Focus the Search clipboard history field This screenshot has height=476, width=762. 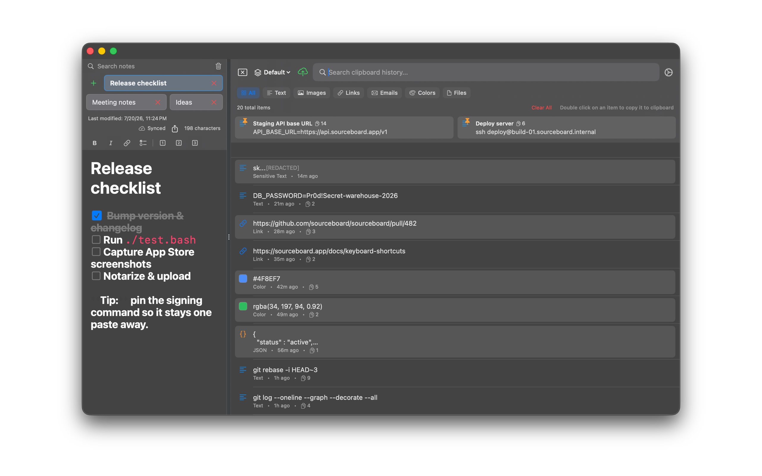(x=486, y=72)
